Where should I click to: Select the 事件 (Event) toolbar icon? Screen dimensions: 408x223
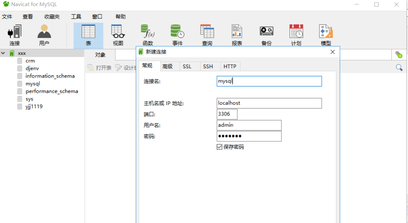click(x=177, y=35)
